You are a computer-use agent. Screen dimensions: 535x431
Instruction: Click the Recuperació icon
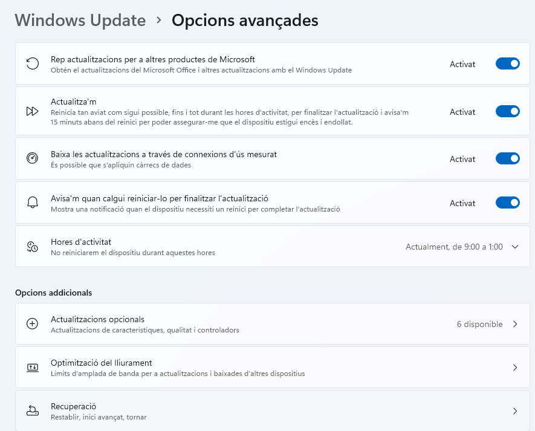pyautogui.click(x=33, y=411)
